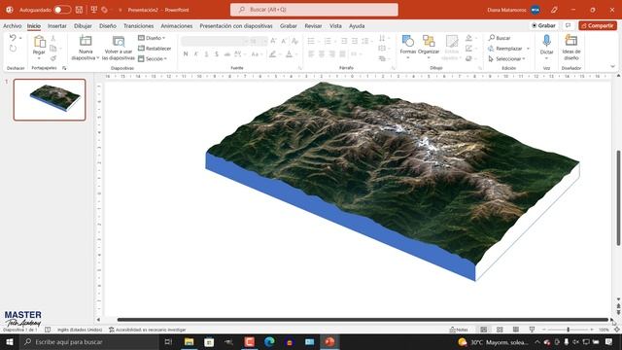Click the Compartir button

pyautogui.click(x=598, y=25)
